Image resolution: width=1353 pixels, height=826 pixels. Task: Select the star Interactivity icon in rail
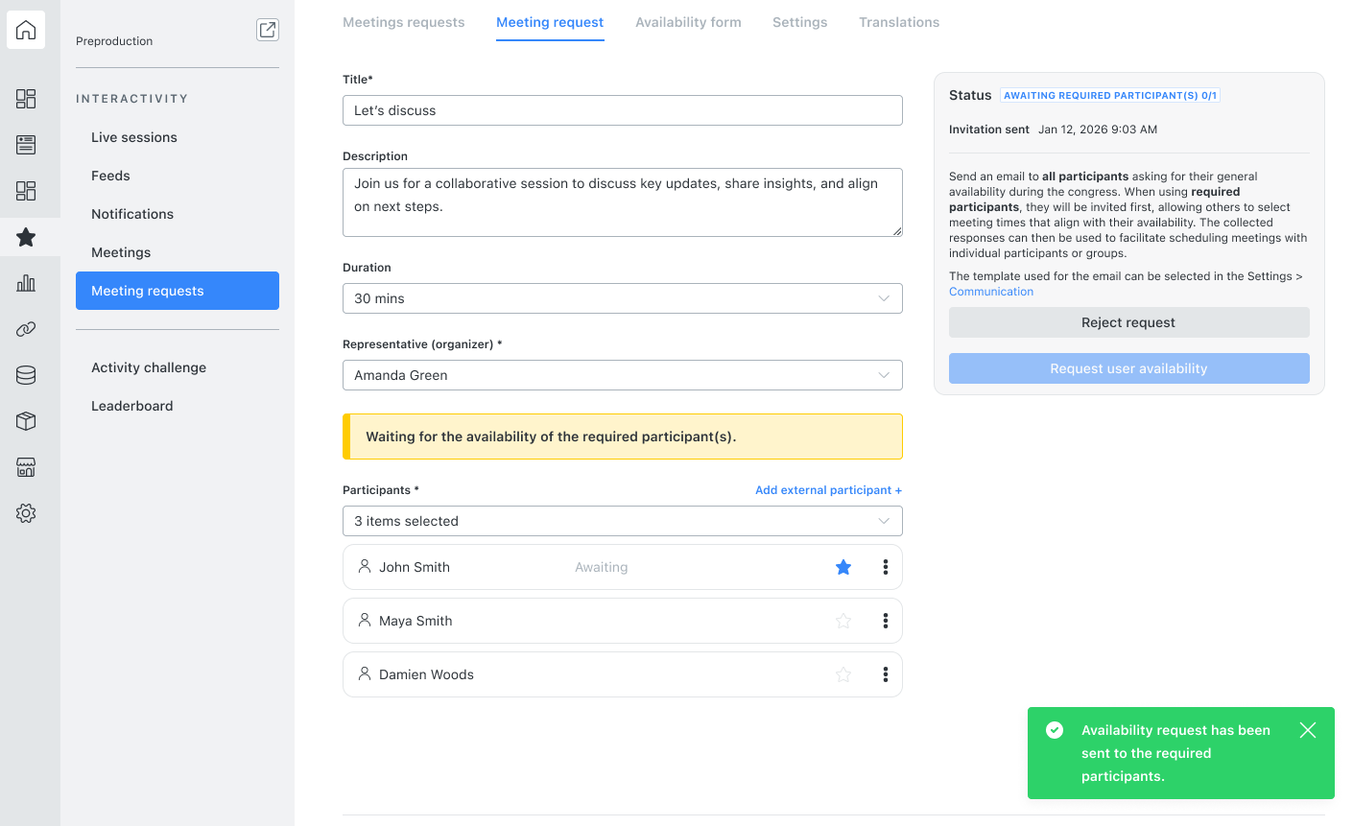pos(26,237)
